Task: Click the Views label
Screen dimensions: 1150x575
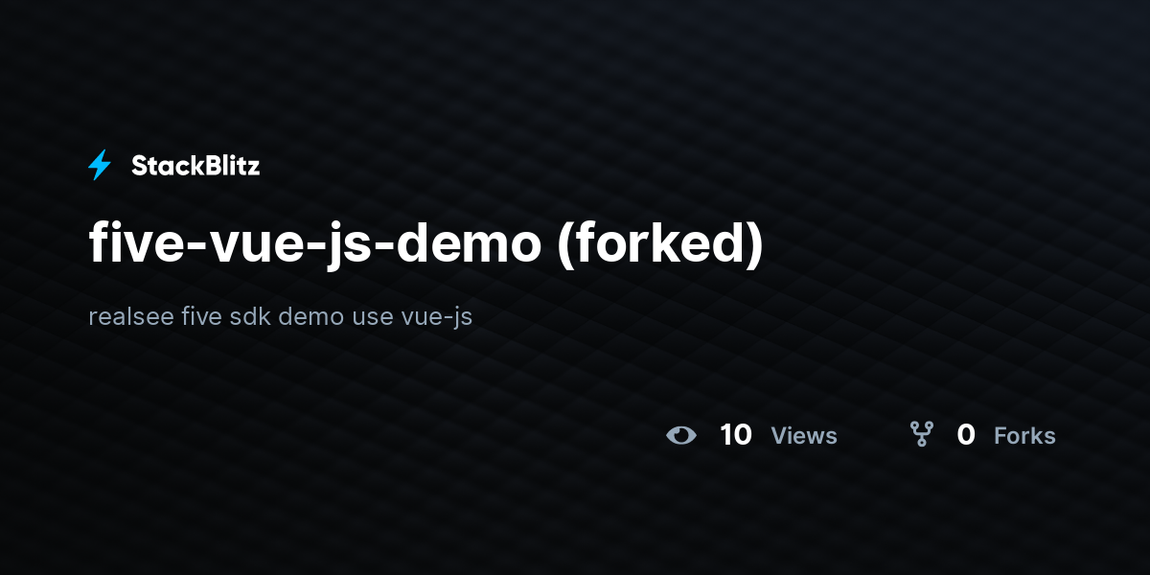Action: [804, 436]
